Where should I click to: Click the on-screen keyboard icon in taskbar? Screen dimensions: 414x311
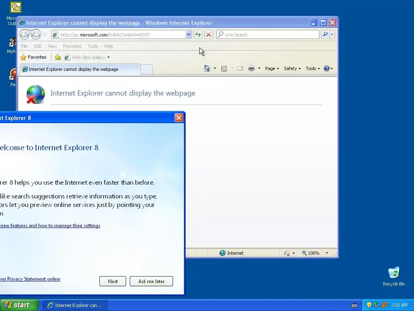tap(354, 305)
